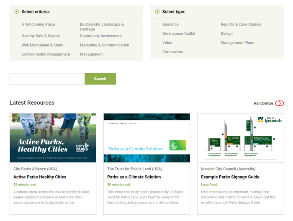Expand the Select type plus icon

(157, 12)
